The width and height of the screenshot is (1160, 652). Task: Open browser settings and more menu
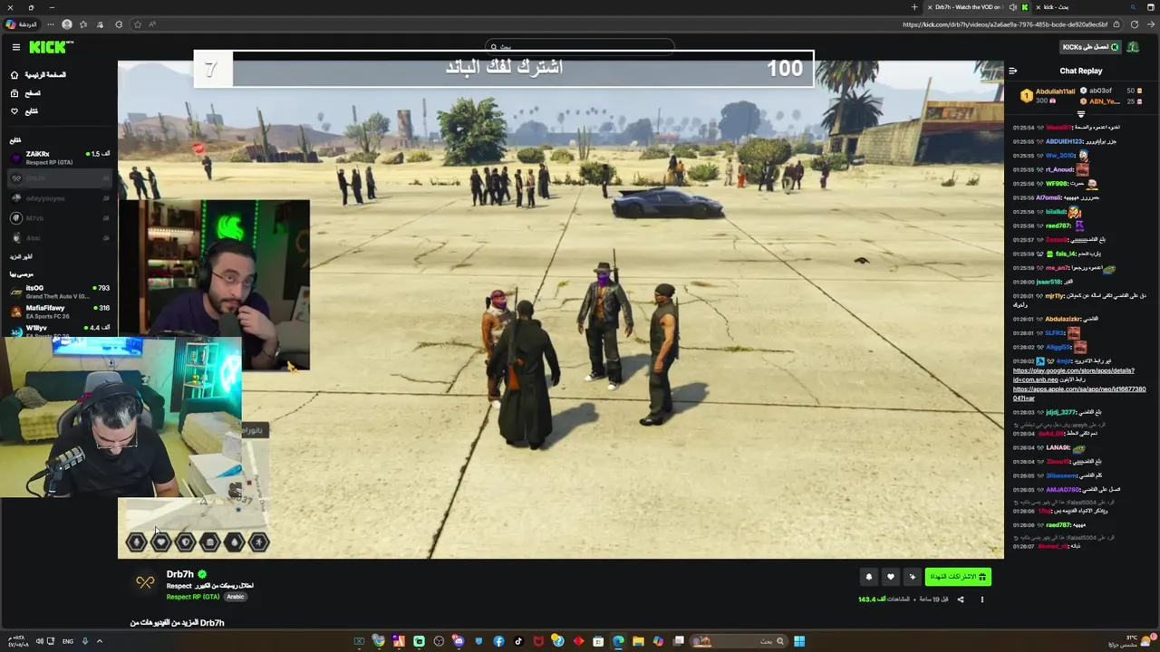(x=49, y=24)
